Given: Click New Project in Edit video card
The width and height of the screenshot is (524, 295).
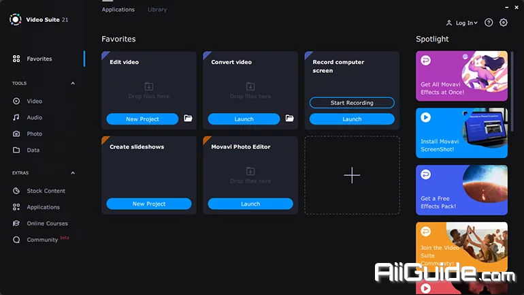Looking at the screenshot, I should click(x=142, y=119).
